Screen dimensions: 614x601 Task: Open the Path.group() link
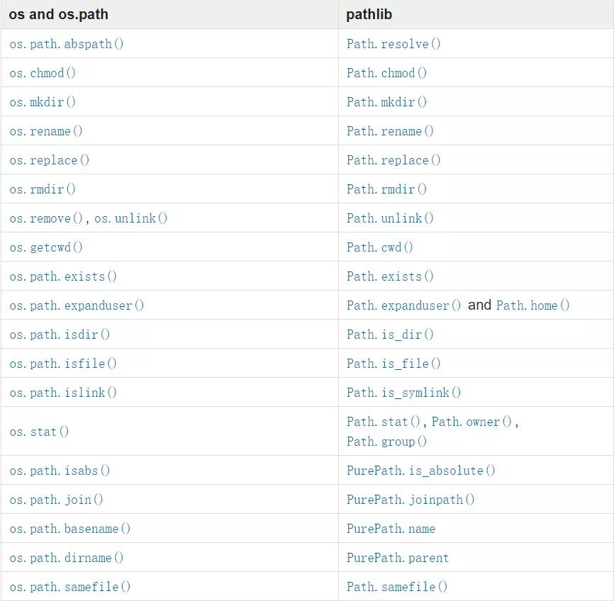[x=387, y=442]
